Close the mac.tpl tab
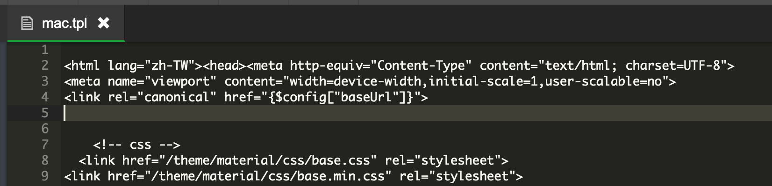The height and width of the screenshot is (186, 772). coord(103,23)
